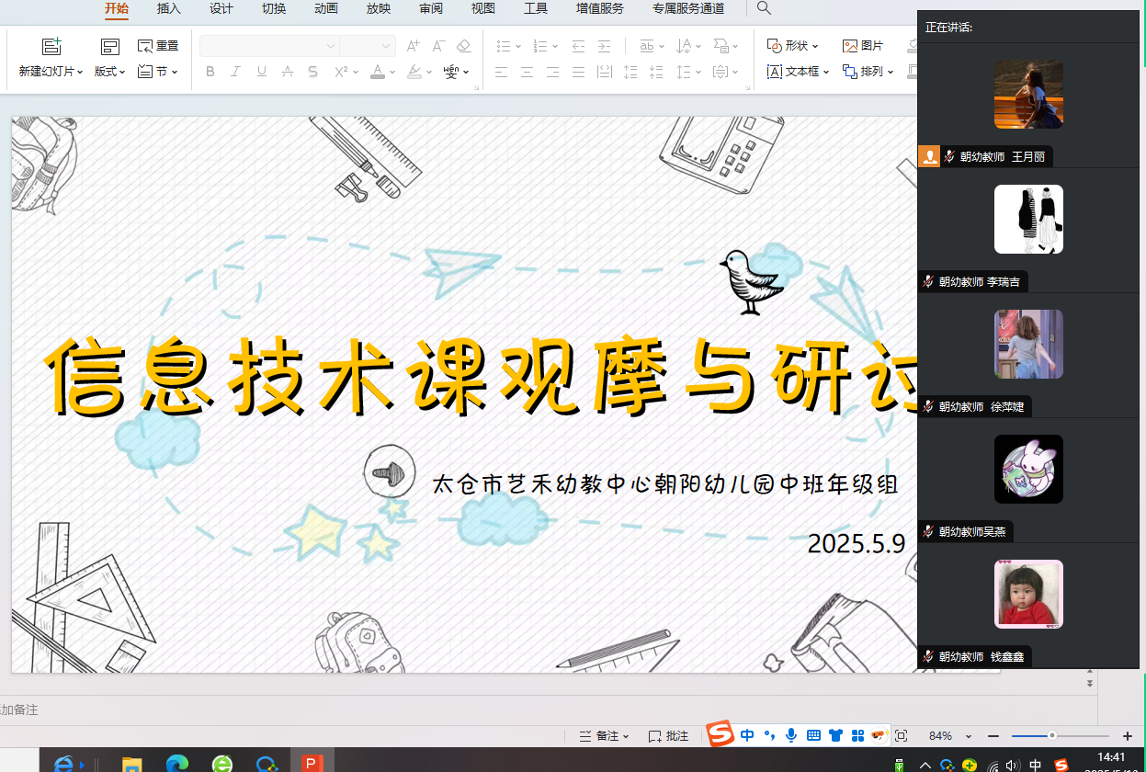The width and height of the screenshot is (1146, 772).
Task: Toggle text shadow S icon
Action: pyautogui.click(x=313, y=72)
